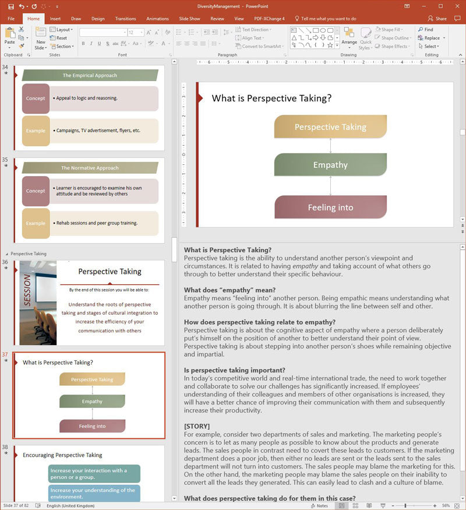Screen dimensions: 466x510
Task: Toggle Underline formatting
Action: click(99, 44)
